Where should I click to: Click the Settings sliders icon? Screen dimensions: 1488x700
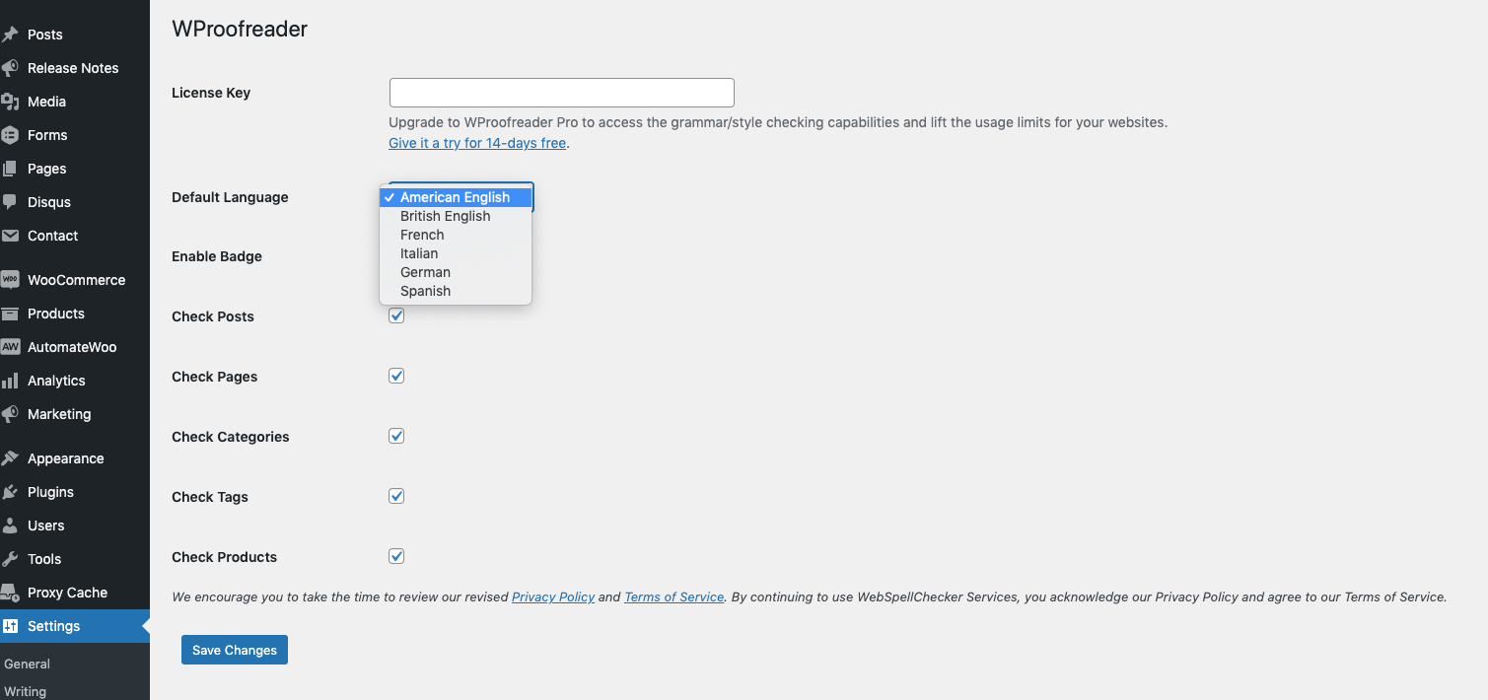(x=10, y=626)
